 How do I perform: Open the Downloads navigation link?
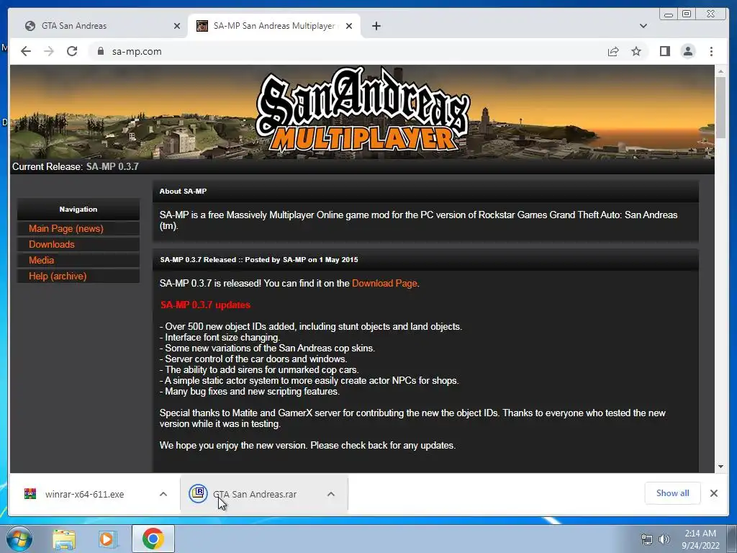(x=52, y=245)
